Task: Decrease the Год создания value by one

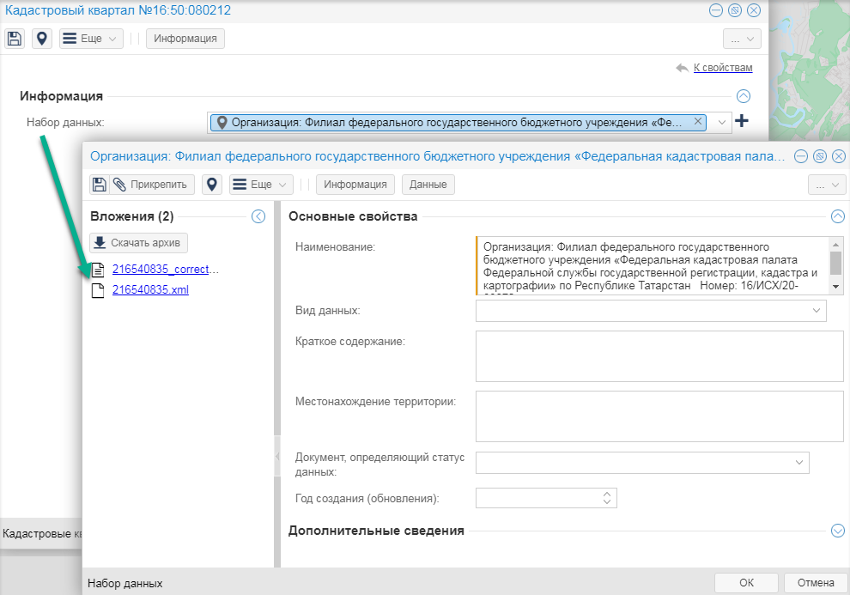Action: pyautogui.click(x=607, y=501)
